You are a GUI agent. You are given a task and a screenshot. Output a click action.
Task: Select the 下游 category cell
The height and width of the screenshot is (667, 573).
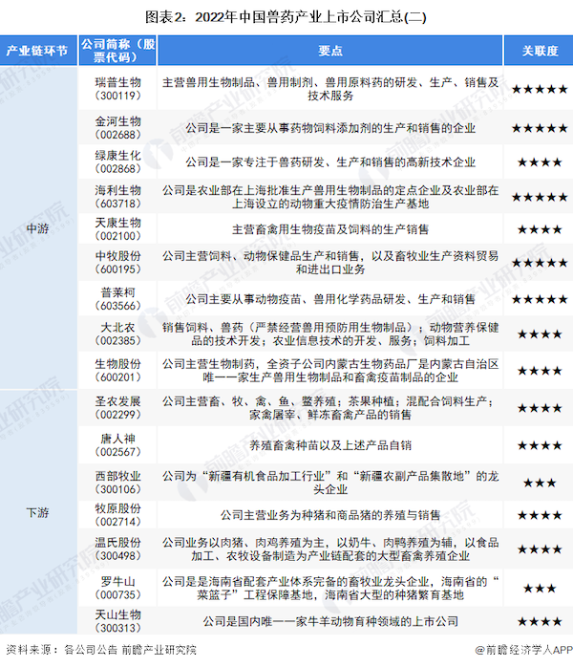pyautogui.click(x=38, y=512)
